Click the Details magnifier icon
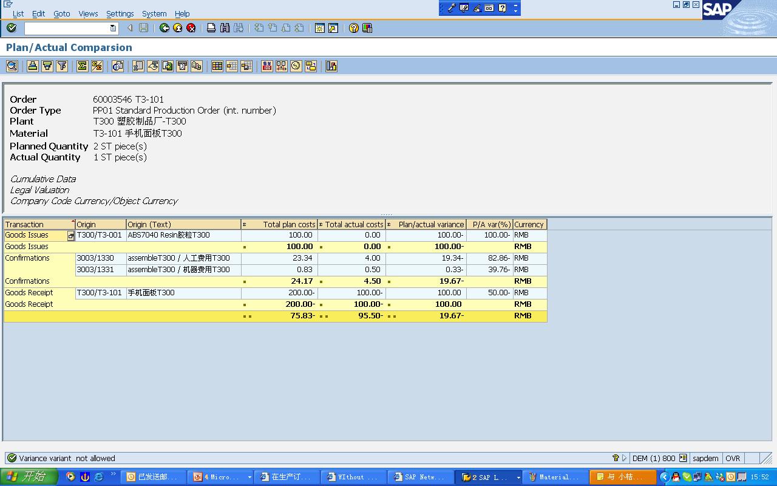Viewport: 777px width, 486px height. (12, 66)
